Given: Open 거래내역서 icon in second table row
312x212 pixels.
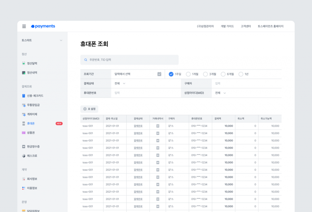Looking at the screenshot, I should 158,133.
